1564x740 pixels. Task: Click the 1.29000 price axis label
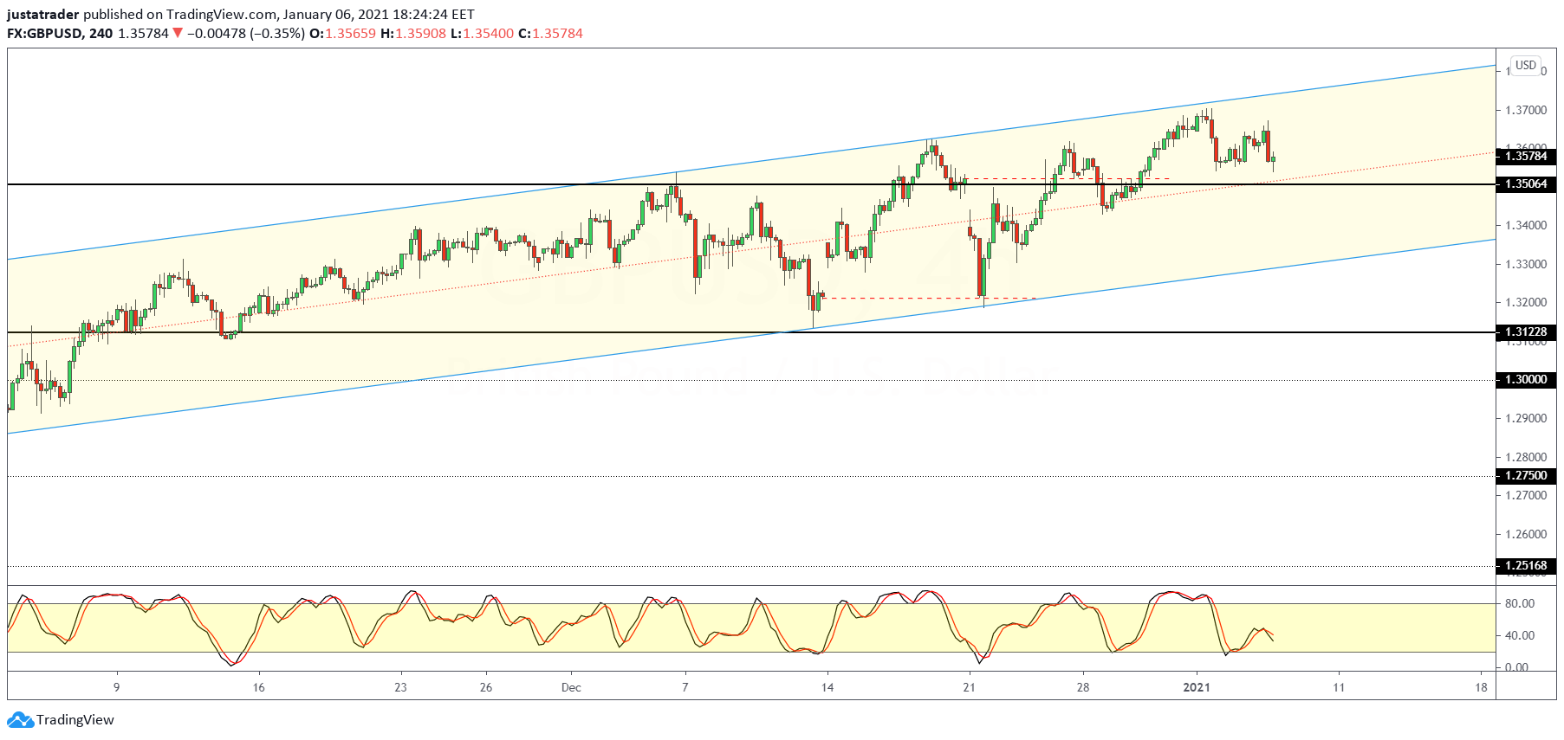pos(1526,418)
